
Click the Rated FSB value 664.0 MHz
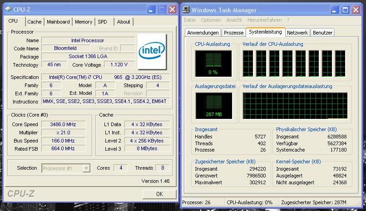click(63, 149)
